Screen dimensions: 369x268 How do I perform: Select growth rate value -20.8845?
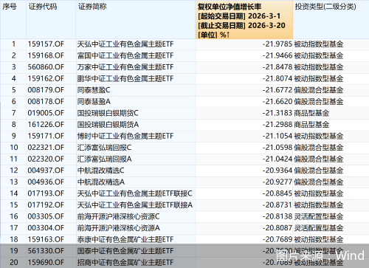coord(277,193)
